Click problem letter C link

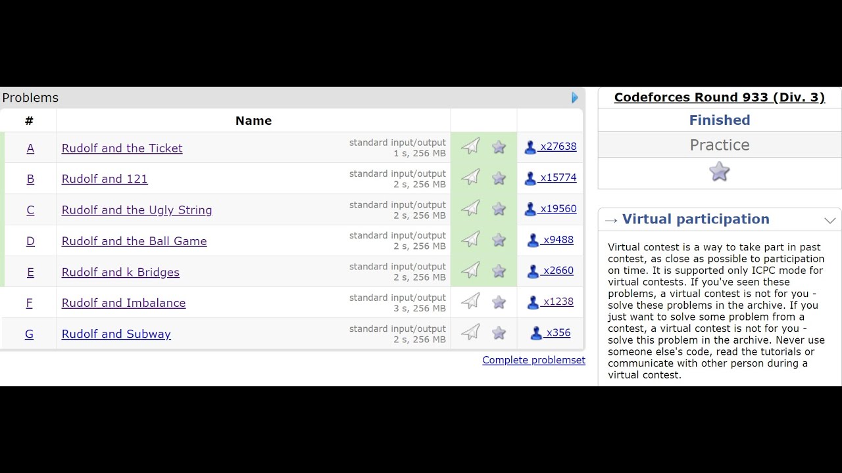[30, 210]
